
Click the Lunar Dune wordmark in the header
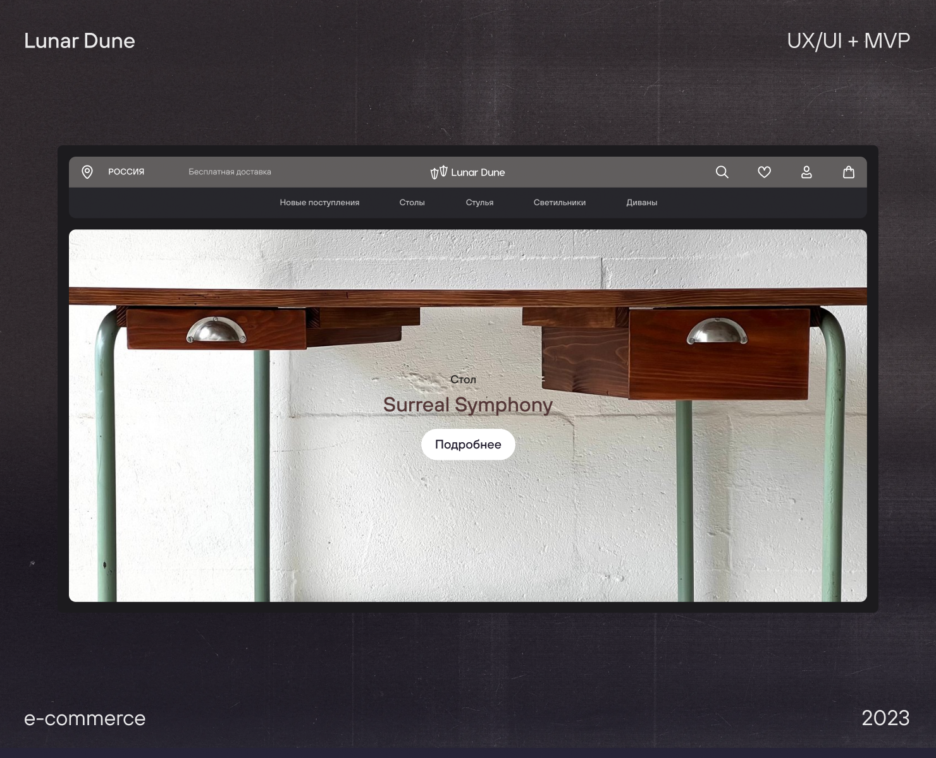tap(477, 172)
